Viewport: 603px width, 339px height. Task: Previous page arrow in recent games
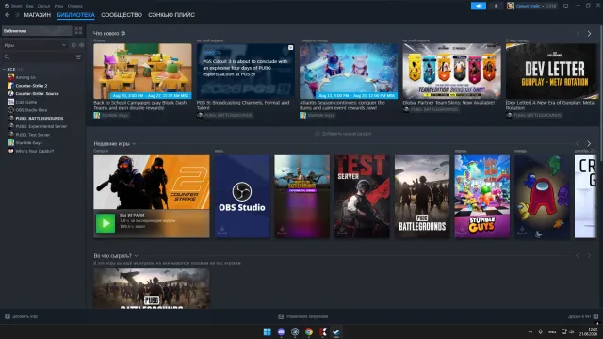tap(578, 144)
